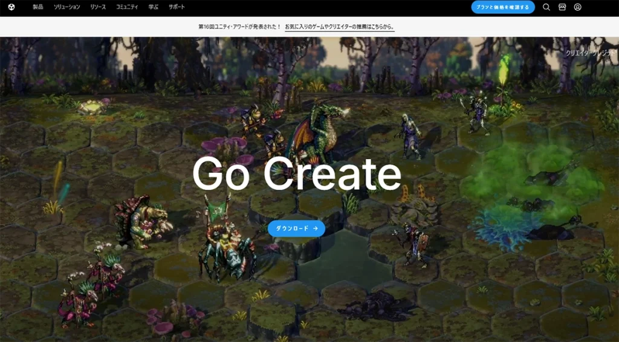Screen dimensions: 619x342
Task: Follow the お気に入りのゲームやクリエイター link
Action: (340, 27)
